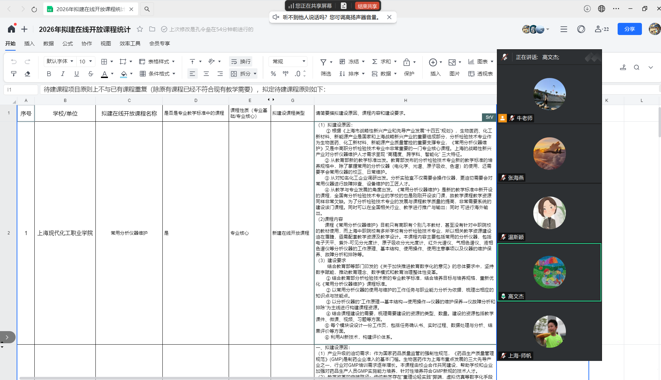661x380 pixels.
Task: Expand the 条件格式 dropdown
Action: (x=158, y=74)
